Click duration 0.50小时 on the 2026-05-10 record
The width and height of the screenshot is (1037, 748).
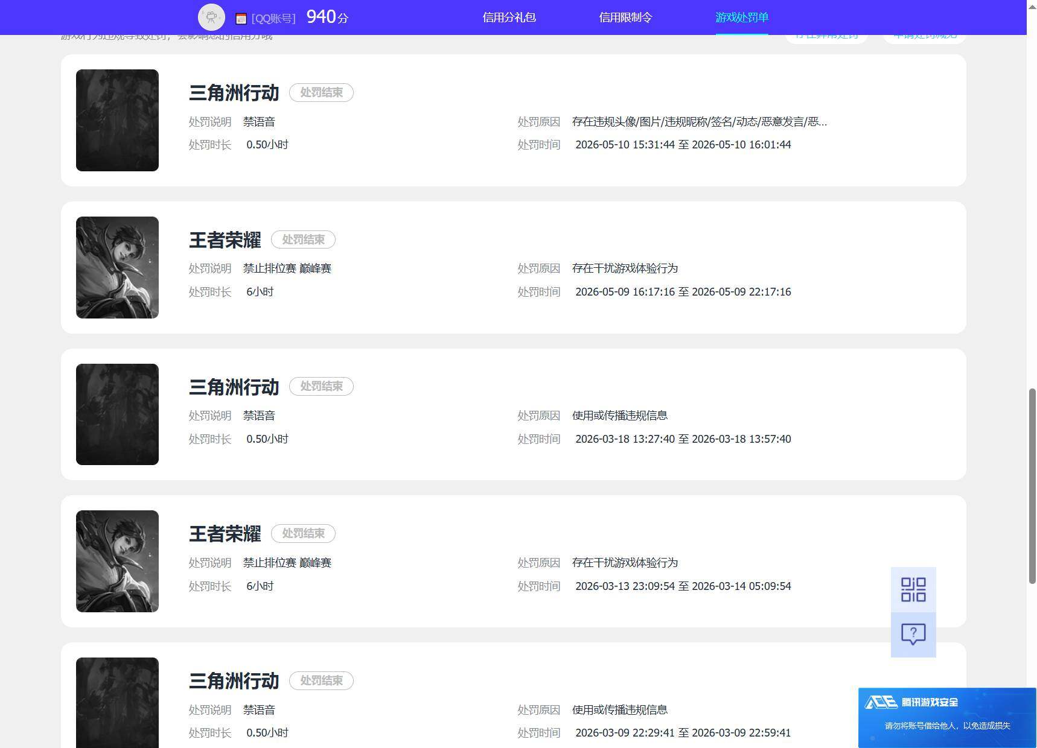267,145
